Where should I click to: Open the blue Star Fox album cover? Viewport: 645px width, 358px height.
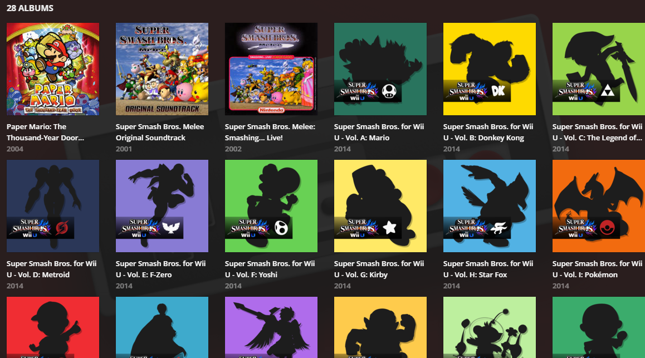point(490,206)
